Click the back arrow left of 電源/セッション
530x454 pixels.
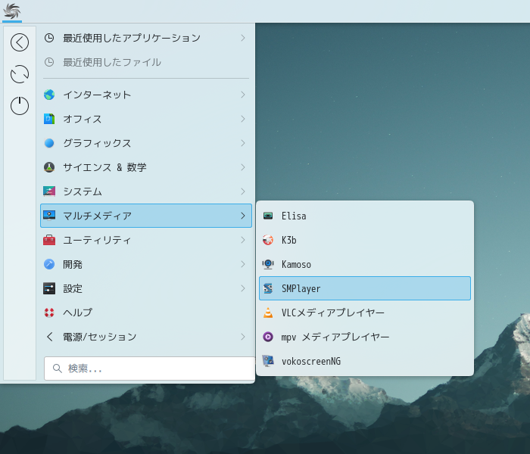(50, 337)
